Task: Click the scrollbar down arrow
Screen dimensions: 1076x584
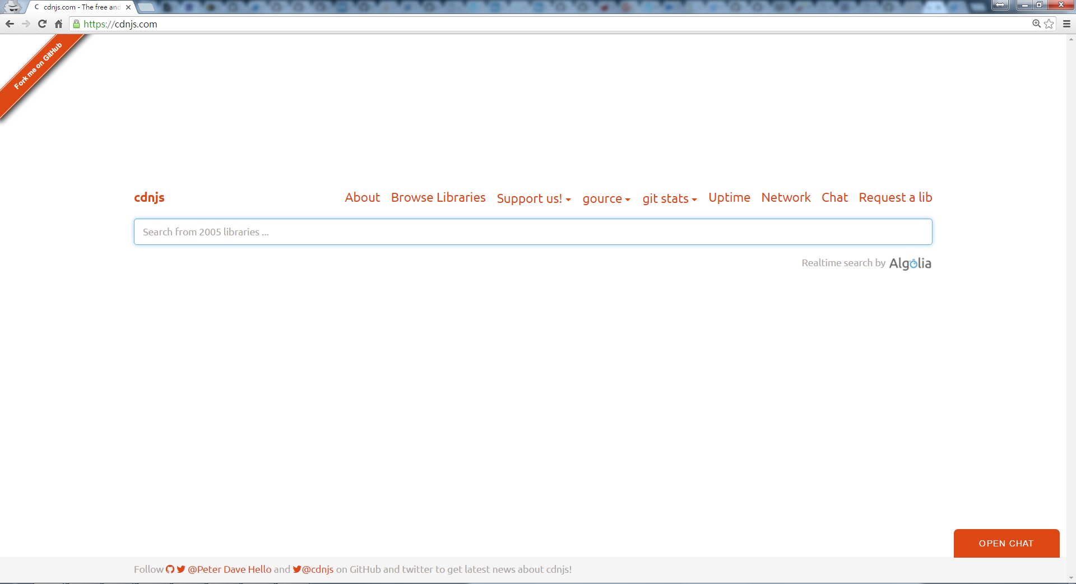Action: [1071, 578]
